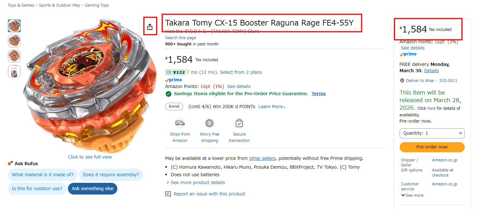This screenshot has width=485, height=209.
Task: Click the main spinning top product image
Action: pyautogui.click(x=85, y=85)
